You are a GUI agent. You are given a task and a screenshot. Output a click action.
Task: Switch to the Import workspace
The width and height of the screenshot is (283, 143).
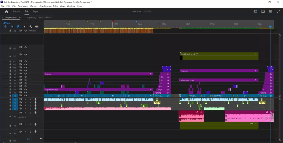coord(17,12)
